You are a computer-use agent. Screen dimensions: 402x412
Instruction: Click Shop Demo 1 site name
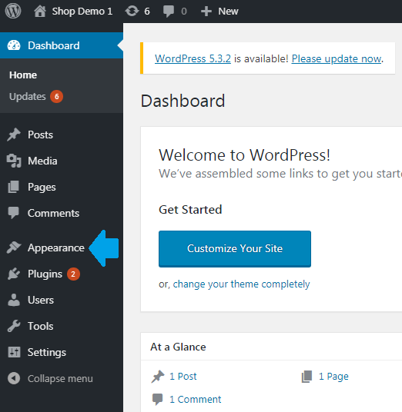point(82,12)
